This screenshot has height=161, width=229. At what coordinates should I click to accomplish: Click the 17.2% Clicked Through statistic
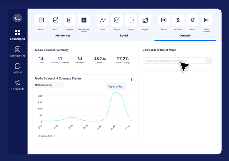pos(122,60)
